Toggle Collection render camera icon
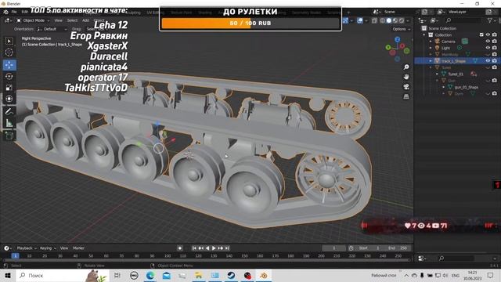 point(495,34)
